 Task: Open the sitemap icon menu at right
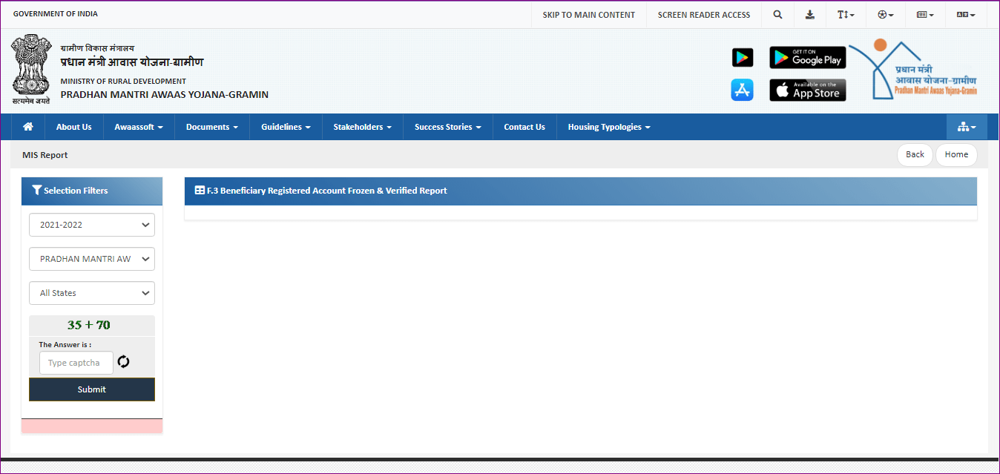[966, 127]
